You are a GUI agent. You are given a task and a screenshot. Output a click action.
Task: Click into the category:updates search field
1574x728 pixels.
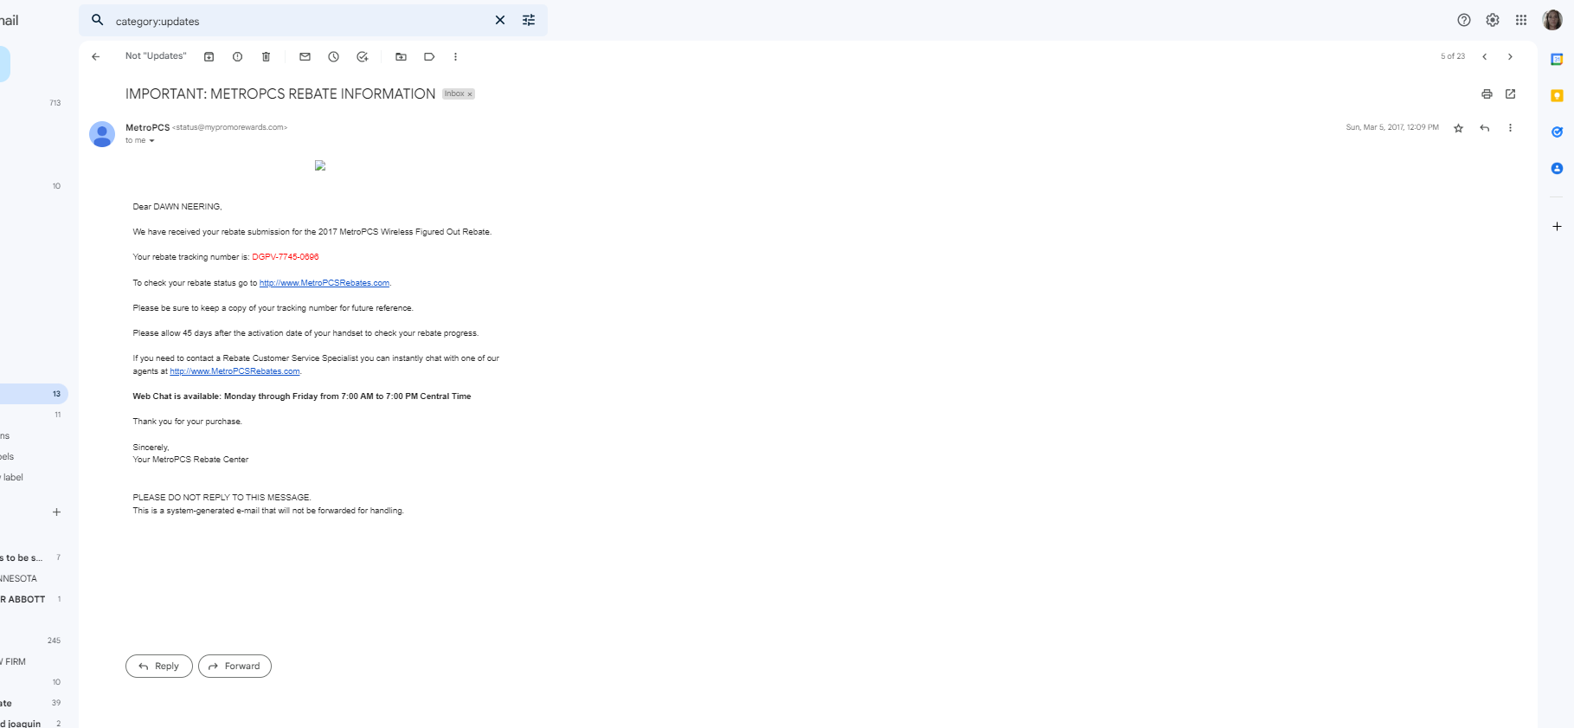(299, 21)
